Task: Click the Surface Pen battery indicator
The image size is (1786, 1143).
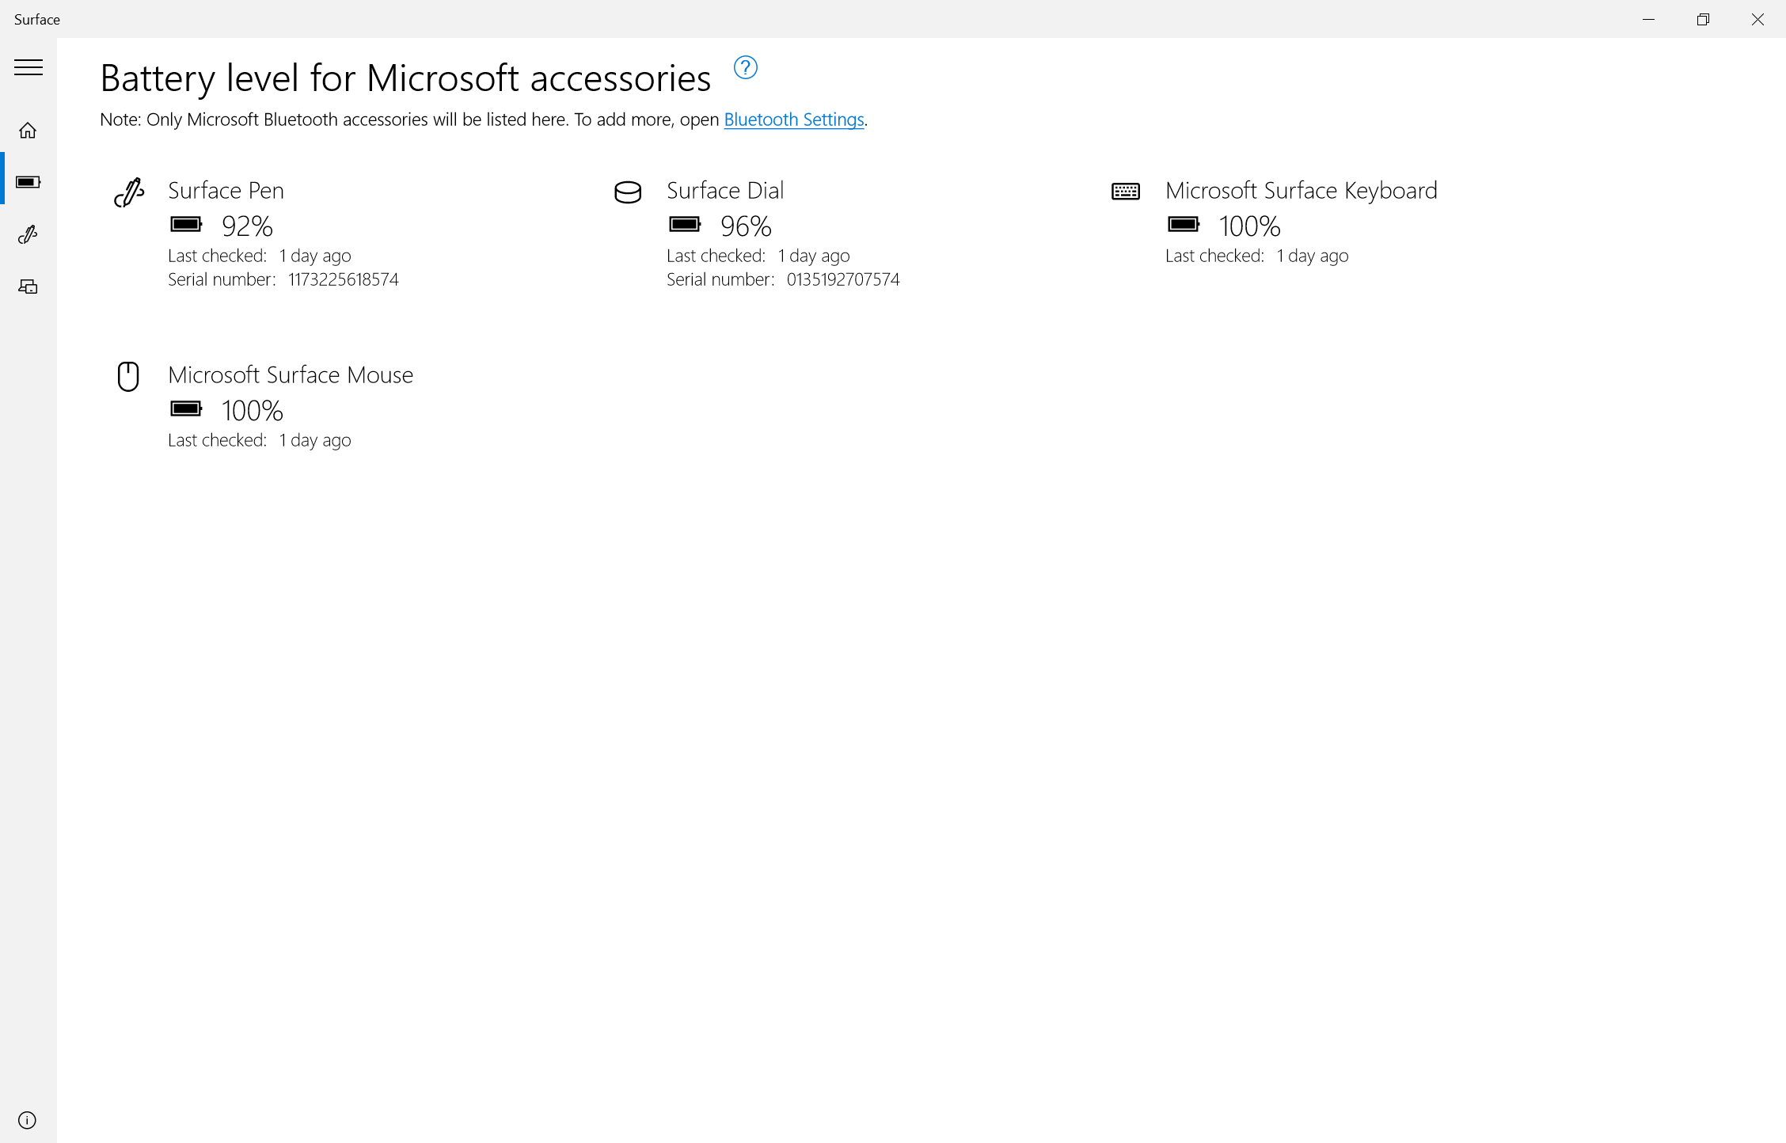Action: tap(185, 225)
